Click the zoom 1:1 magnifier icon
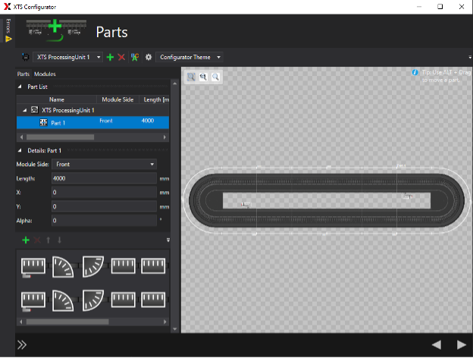Screen dimensions: 473x358 pyautogui.click(x=203, y=77)
